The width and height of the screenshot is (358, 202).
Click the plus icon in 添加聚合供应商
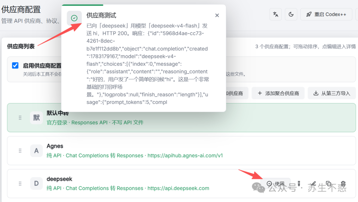[x=260, y=93]
